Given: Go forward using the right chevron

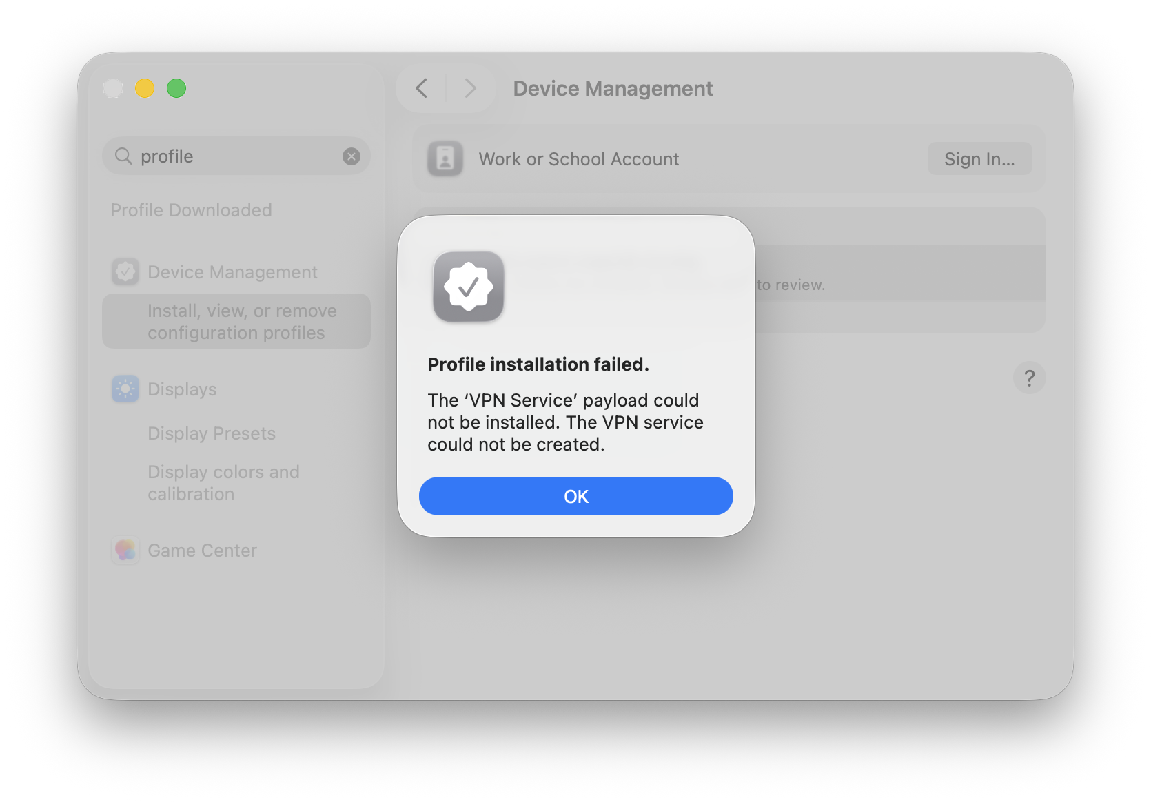Looking at the screenshot, I should click(471, 88).
